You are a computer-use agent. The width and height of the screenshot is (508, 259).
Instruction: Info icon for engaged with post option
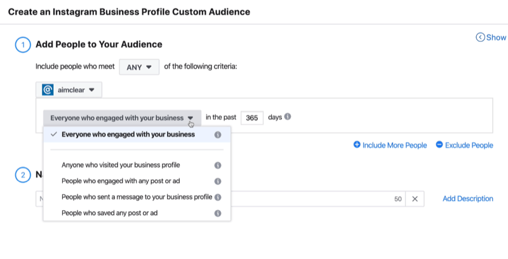click(218, 182)
